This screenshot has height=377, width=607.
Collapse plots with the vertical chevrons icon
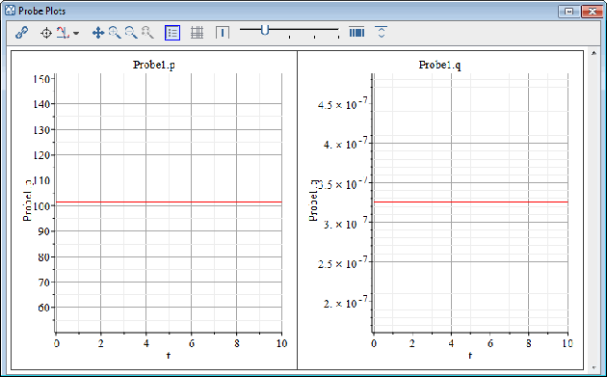pos(382,32)
